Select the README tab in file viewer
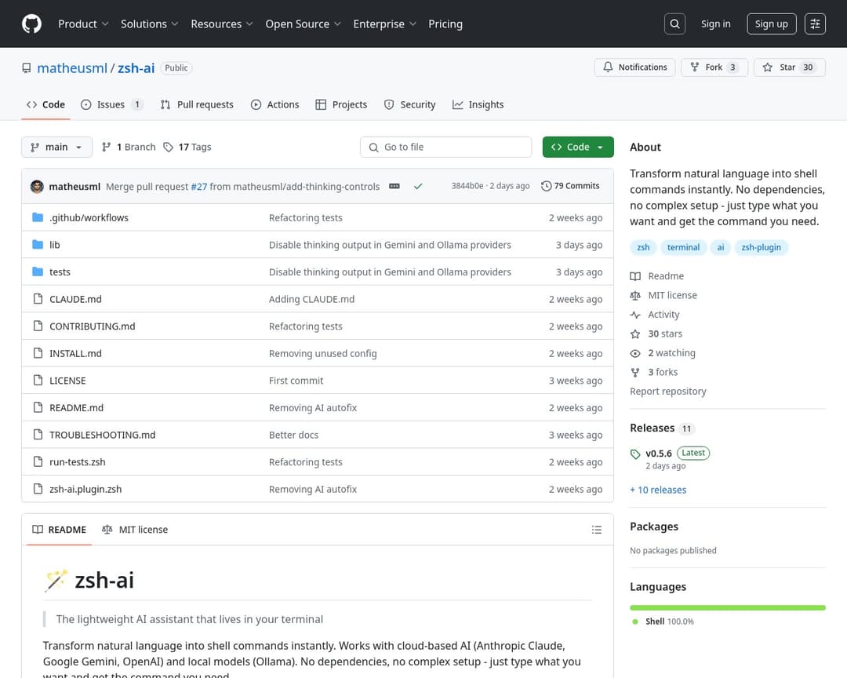 [x=60, y=530]
